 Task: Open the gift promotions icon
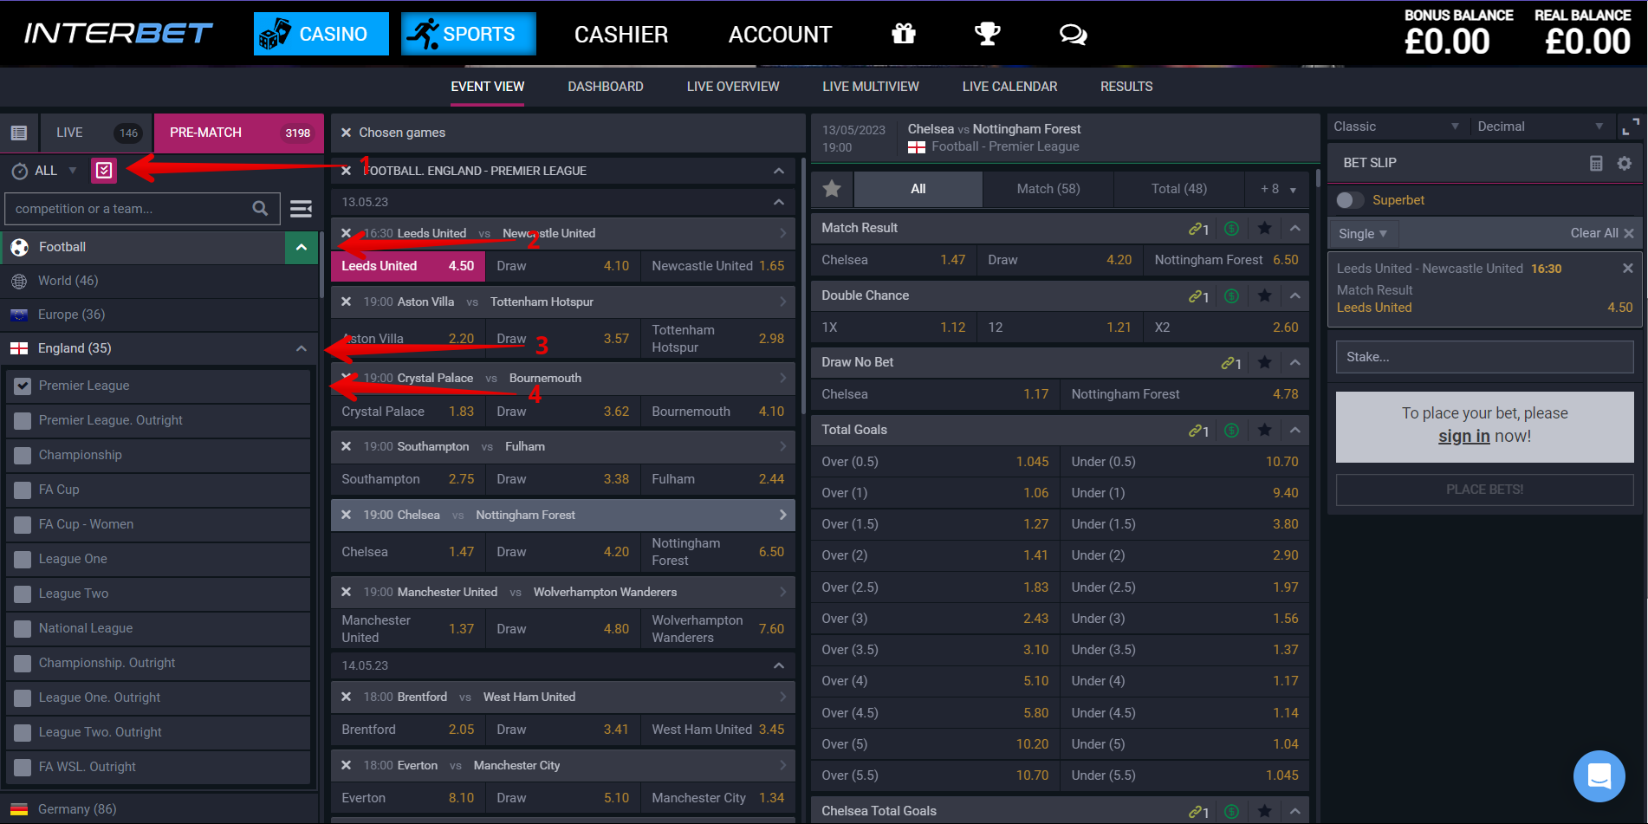click(x=904, y=34)
